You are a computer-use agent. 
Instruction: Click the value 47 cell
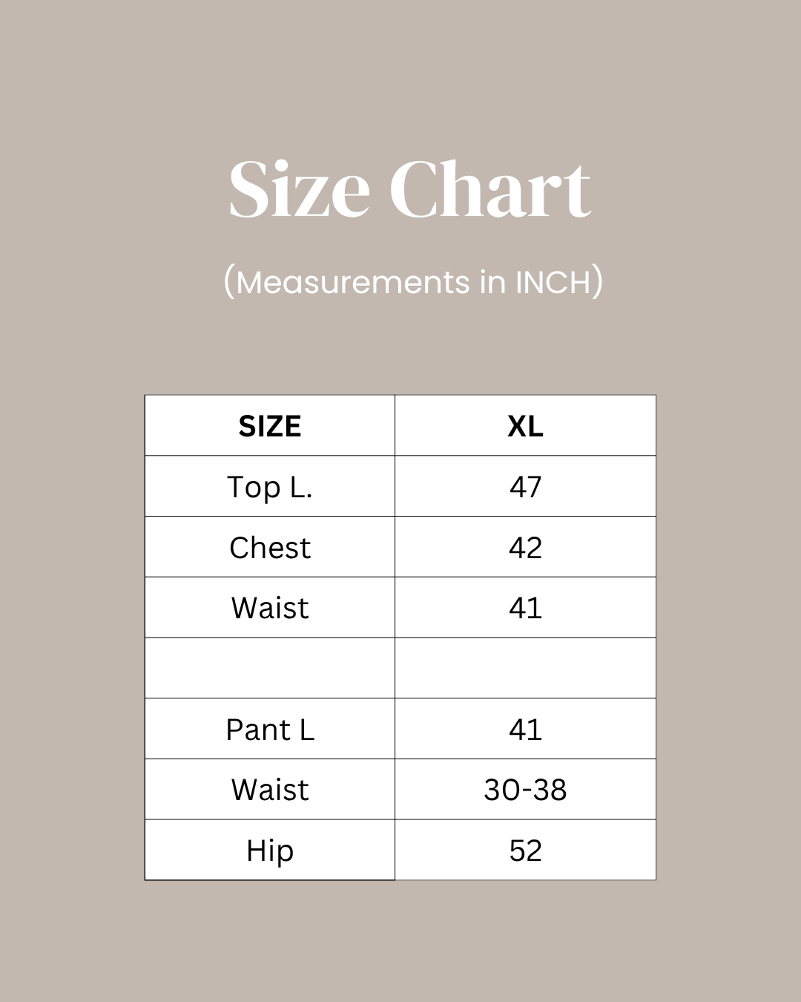pyautogui.click(x=526, y=487)
